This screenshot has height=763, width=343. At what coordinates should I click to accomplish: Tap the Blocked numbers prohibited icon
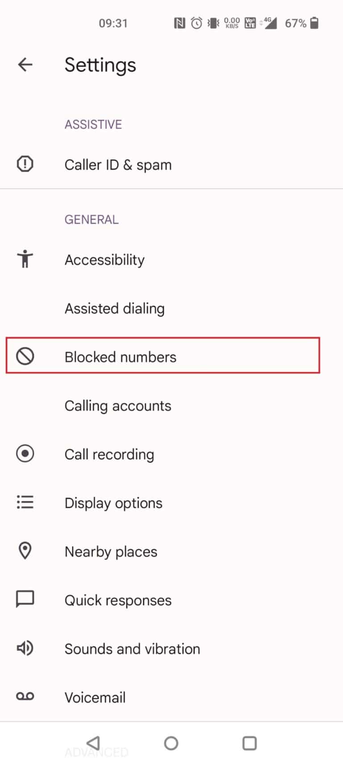coord(25,356)
